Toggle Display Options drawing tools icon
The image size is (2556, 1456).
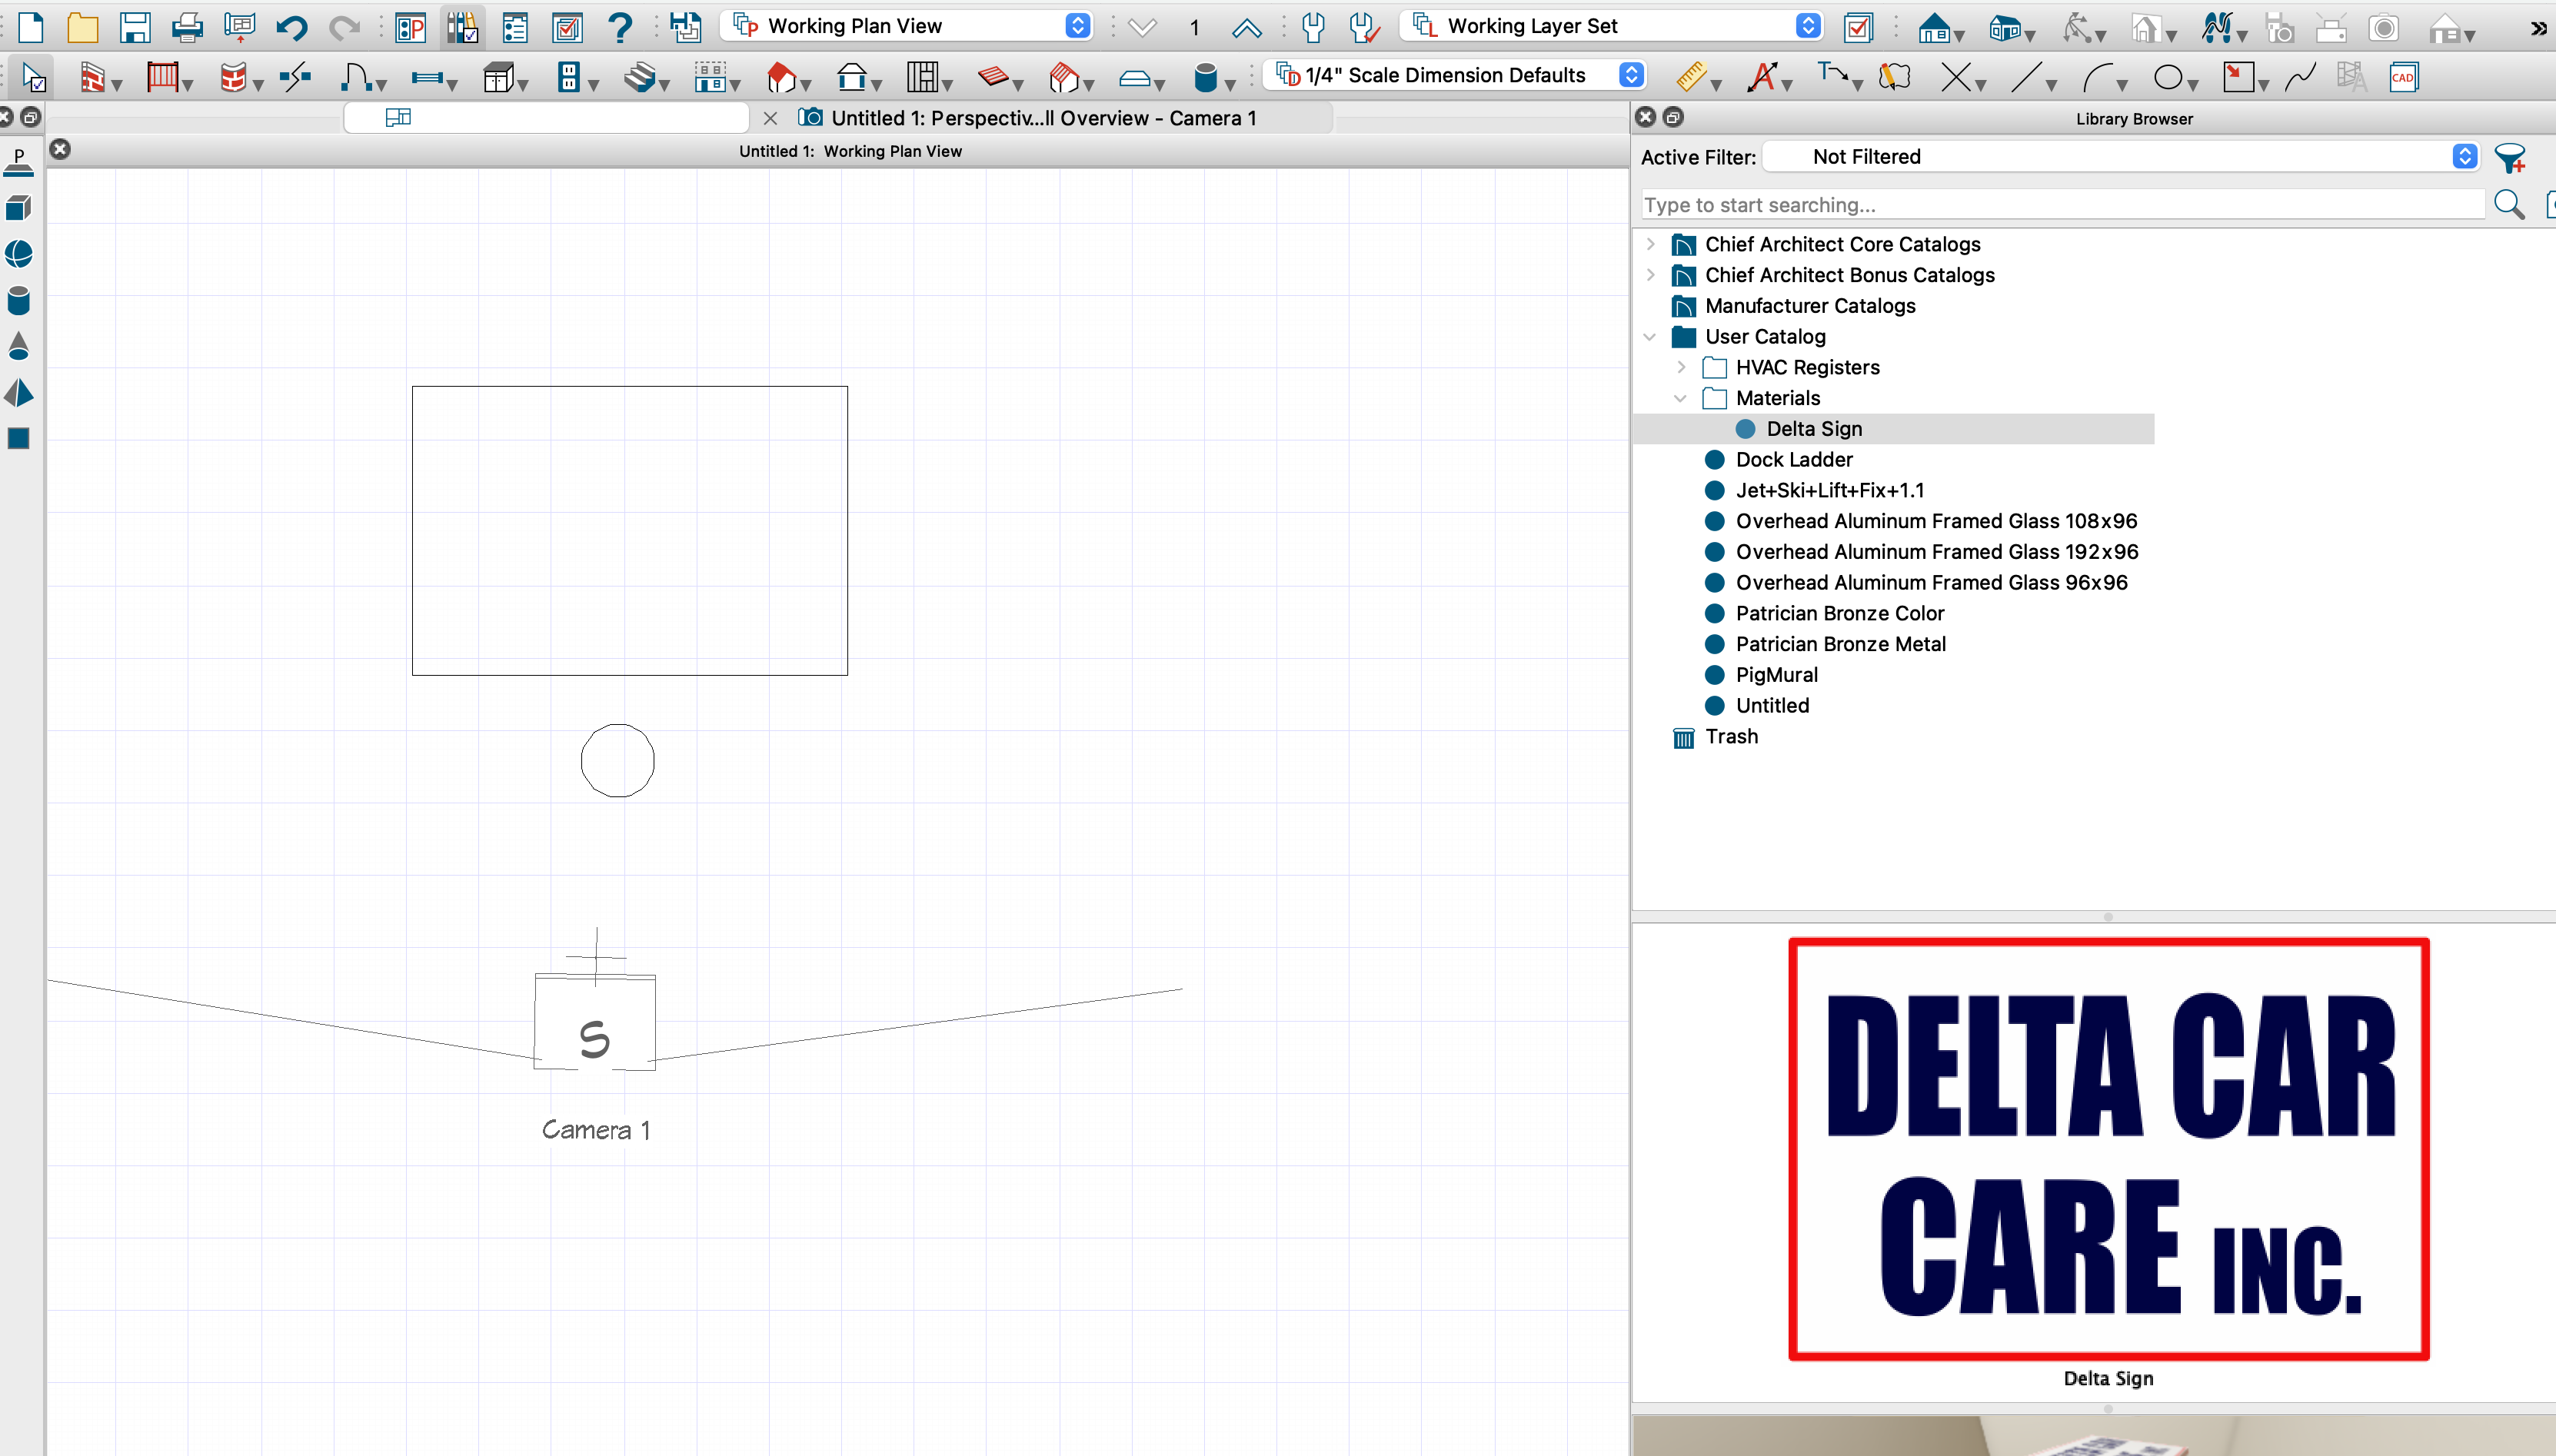(462, 27)
